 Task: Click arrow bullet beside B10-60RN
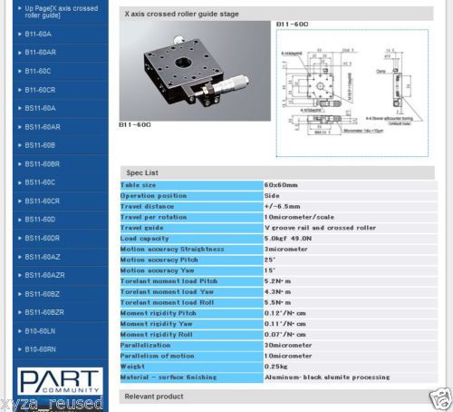pos(20,349)
